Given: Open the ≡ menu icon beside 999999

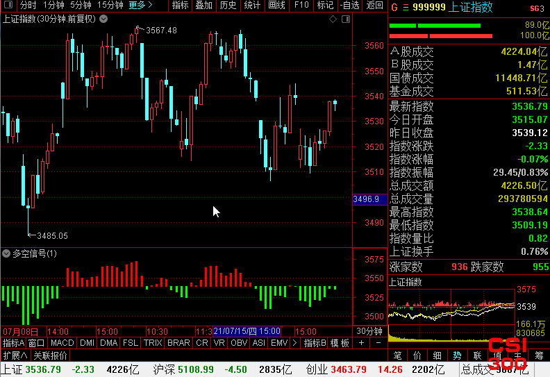Looking at the screenshot, I should click(406, 8).
